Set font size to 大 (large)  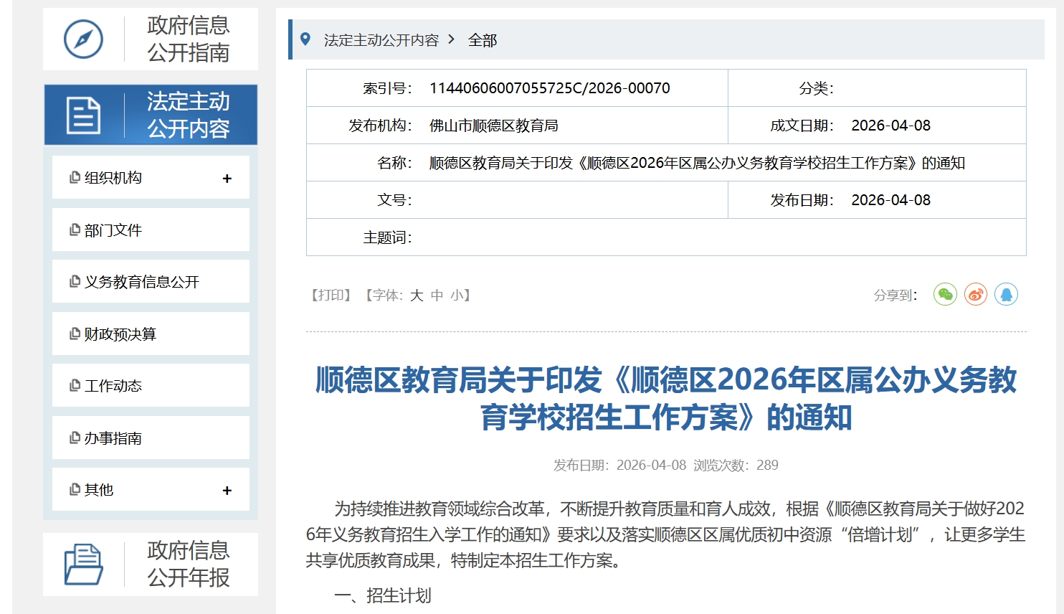point(417,295)
